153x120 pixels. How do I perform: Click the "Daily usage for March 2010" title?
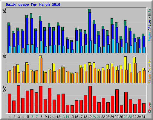pyautogui.click(x=33, y=4)
